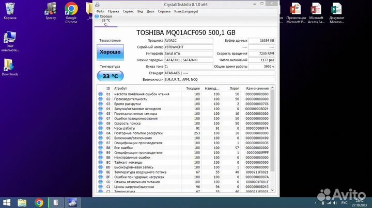Open the Downloads folder desktop icon
The image size is (372, 208).
pyautogui.click(x=10, y=67)
